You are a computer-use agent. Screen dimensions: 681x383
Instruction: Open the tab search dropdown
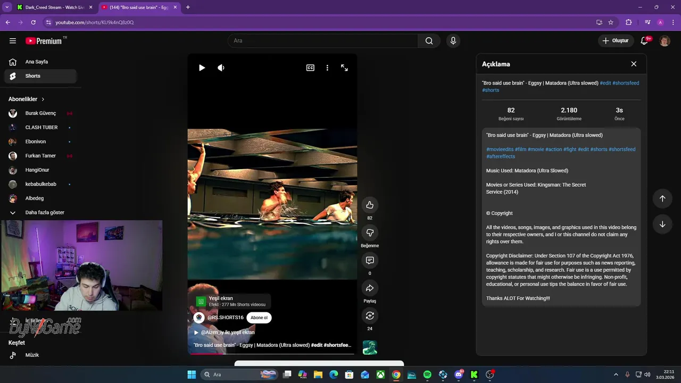click(7, 7)
